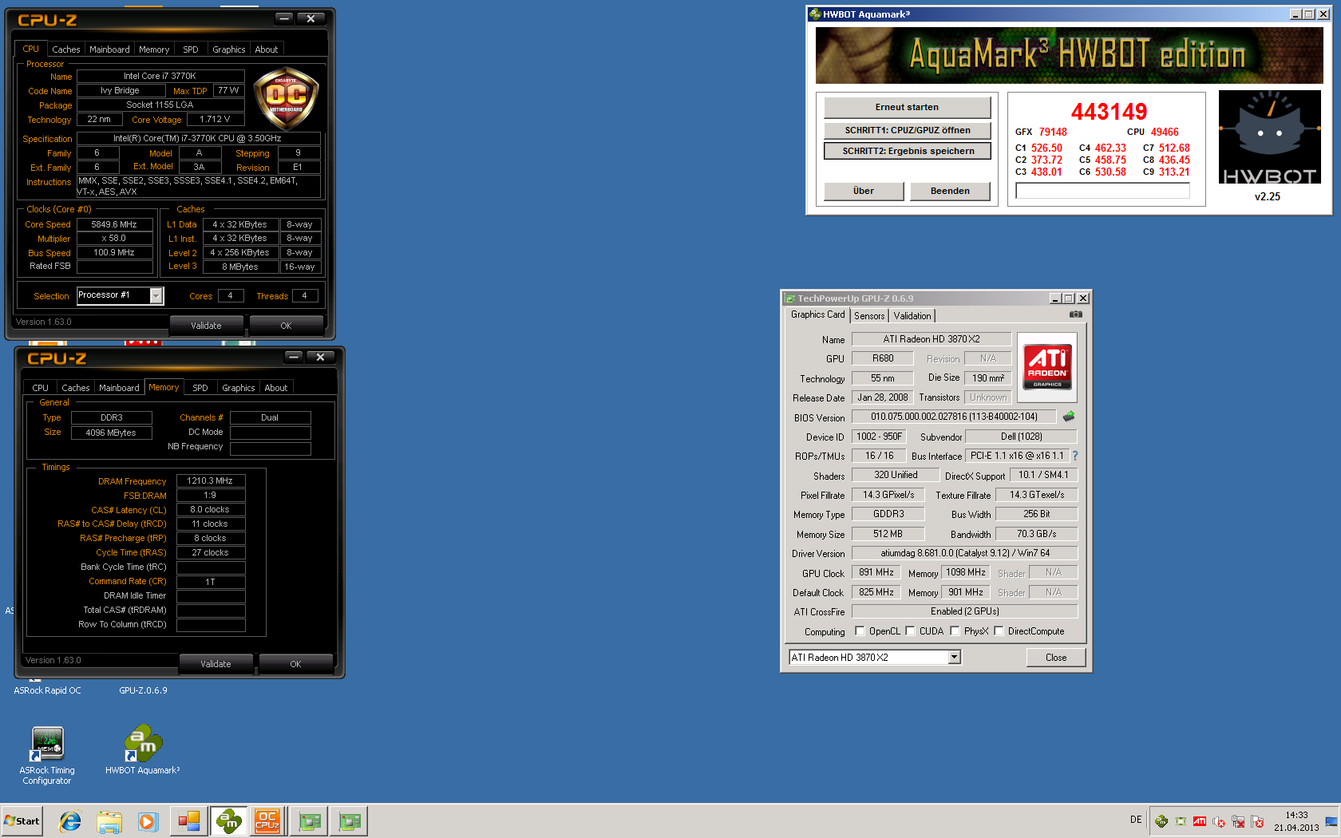The image size is (1341, 838).
Task: Click the colored-squares taskbar icon
Action: coord(188,820)
